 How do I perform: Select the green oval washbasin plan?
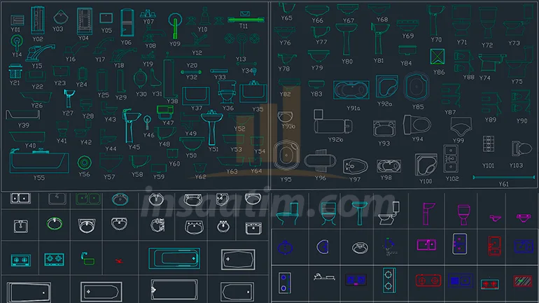[55, 224]
